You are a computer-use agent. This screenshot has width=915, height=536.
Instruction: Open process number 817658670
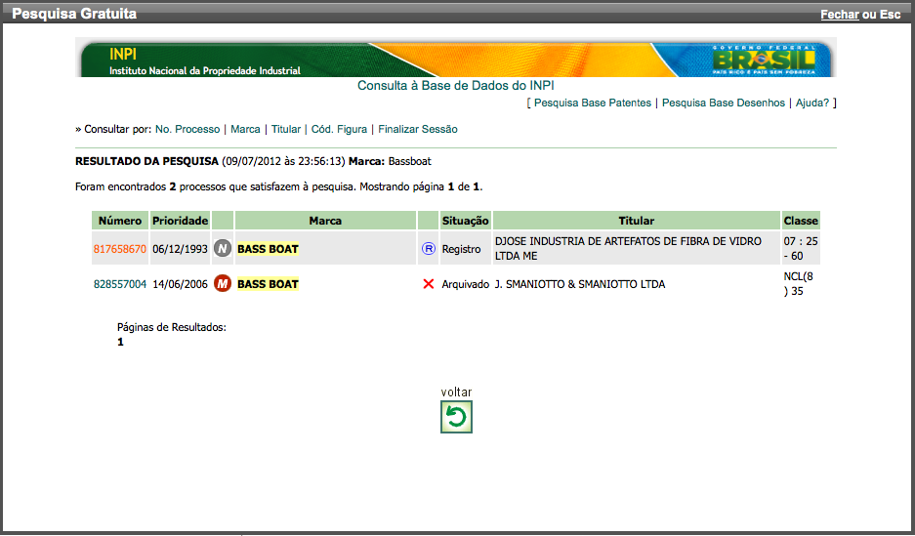click(x=120, y=249)
